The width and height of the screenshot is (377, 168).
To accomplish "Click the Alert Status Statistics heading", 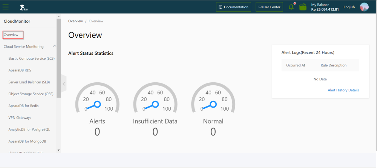I will 91,53.
